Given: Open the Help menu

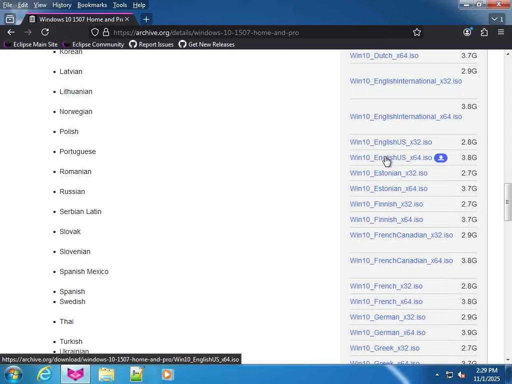Looking at the screenshot, I should [x=139, y=5].
